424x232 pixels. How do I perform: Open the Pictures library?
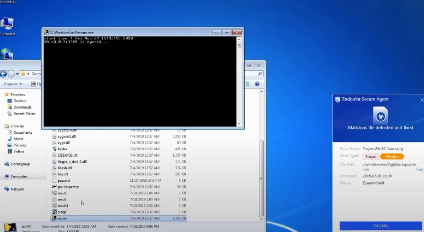click(17, 145)
